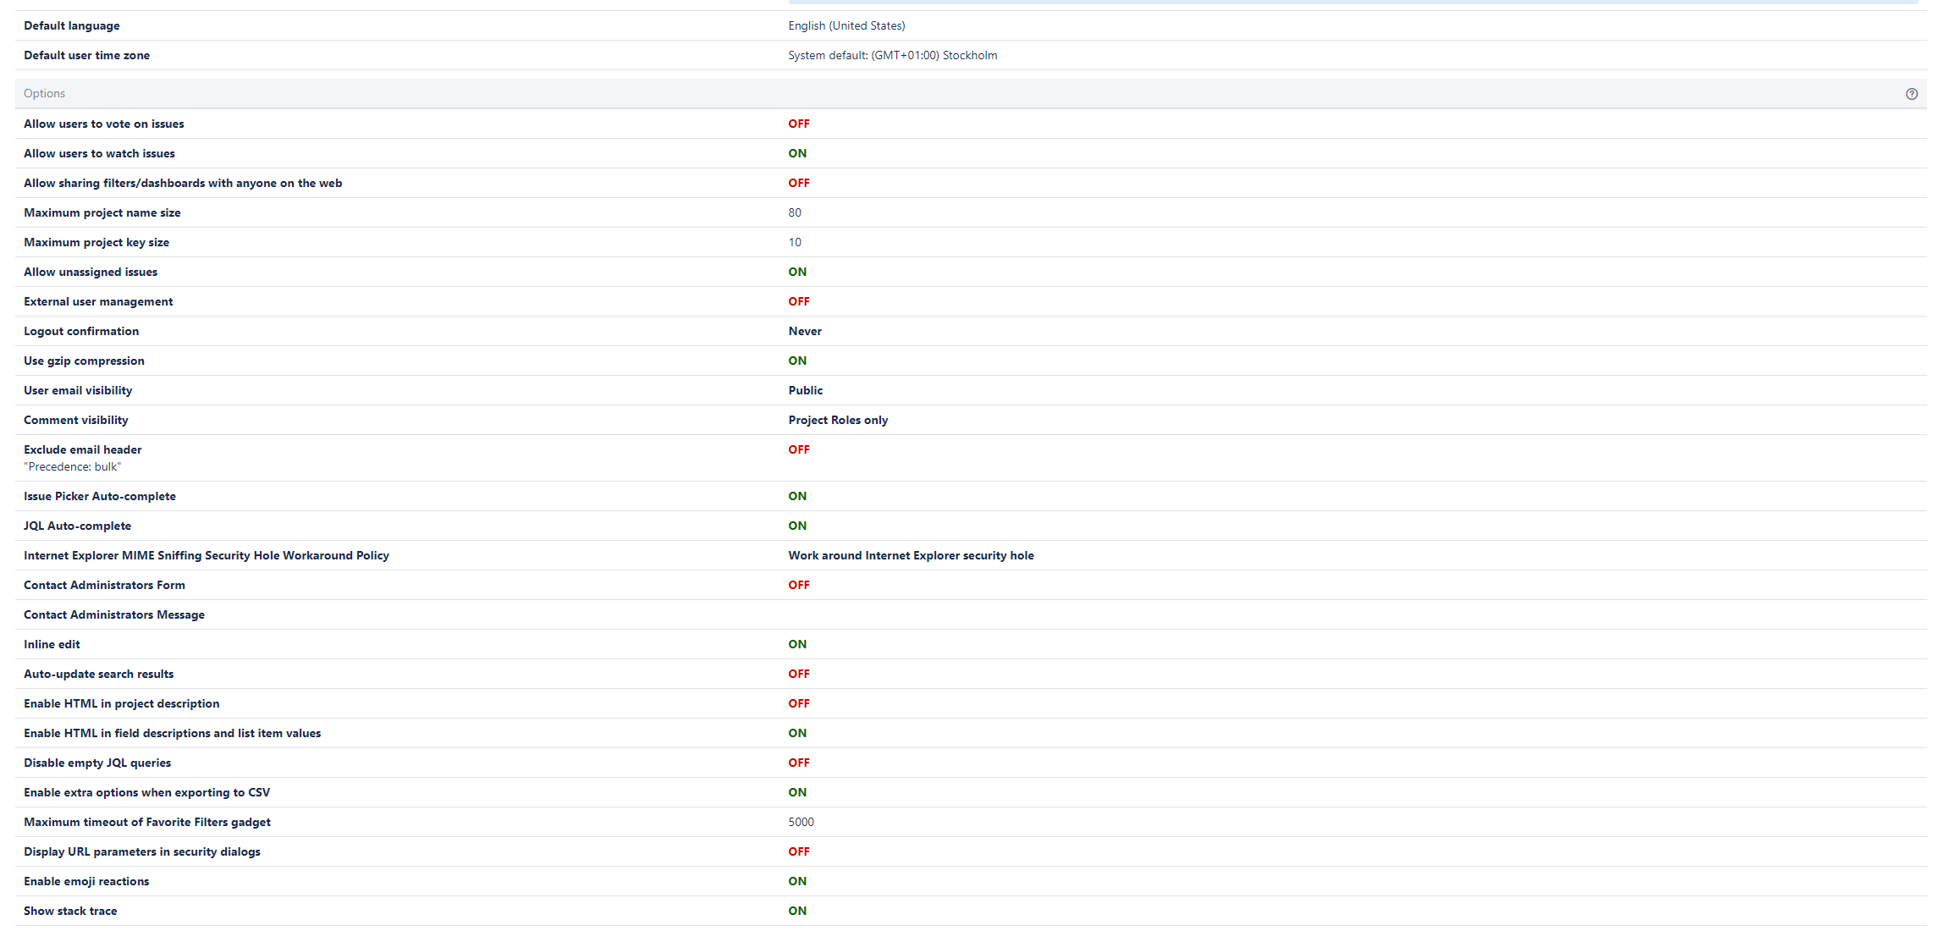Viewport: 1939px width, 942px height.
Task: Click the Stockholm time zone value
Action: pyautogui.click(x=892, y=55)
